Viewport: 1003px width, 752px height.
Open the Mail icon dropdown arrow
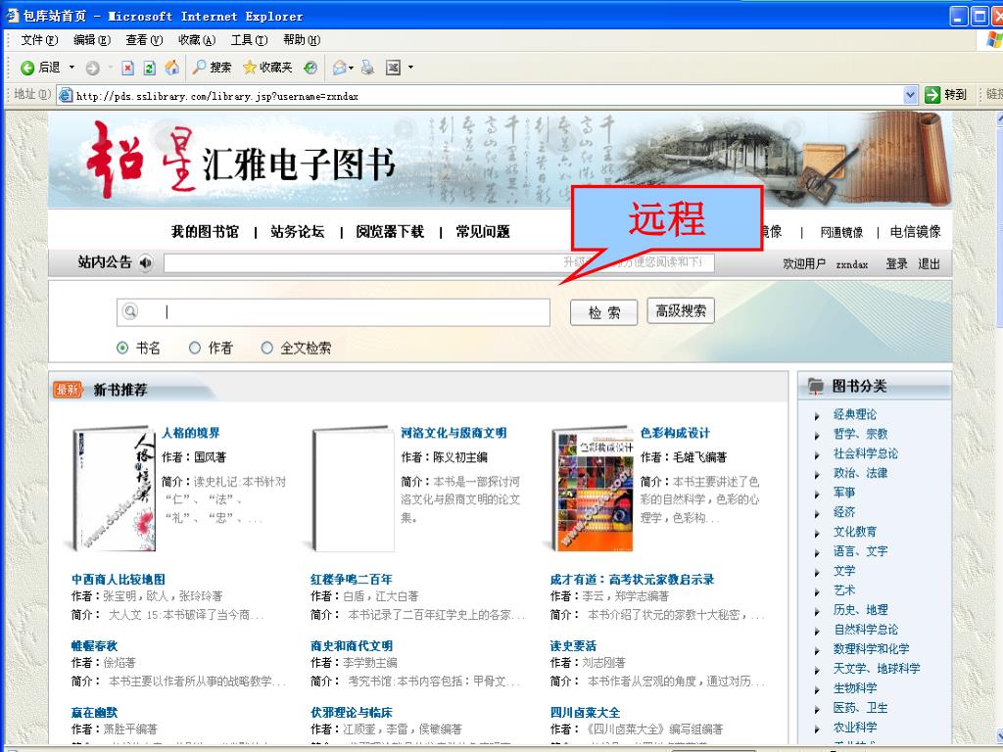[352, 68]
